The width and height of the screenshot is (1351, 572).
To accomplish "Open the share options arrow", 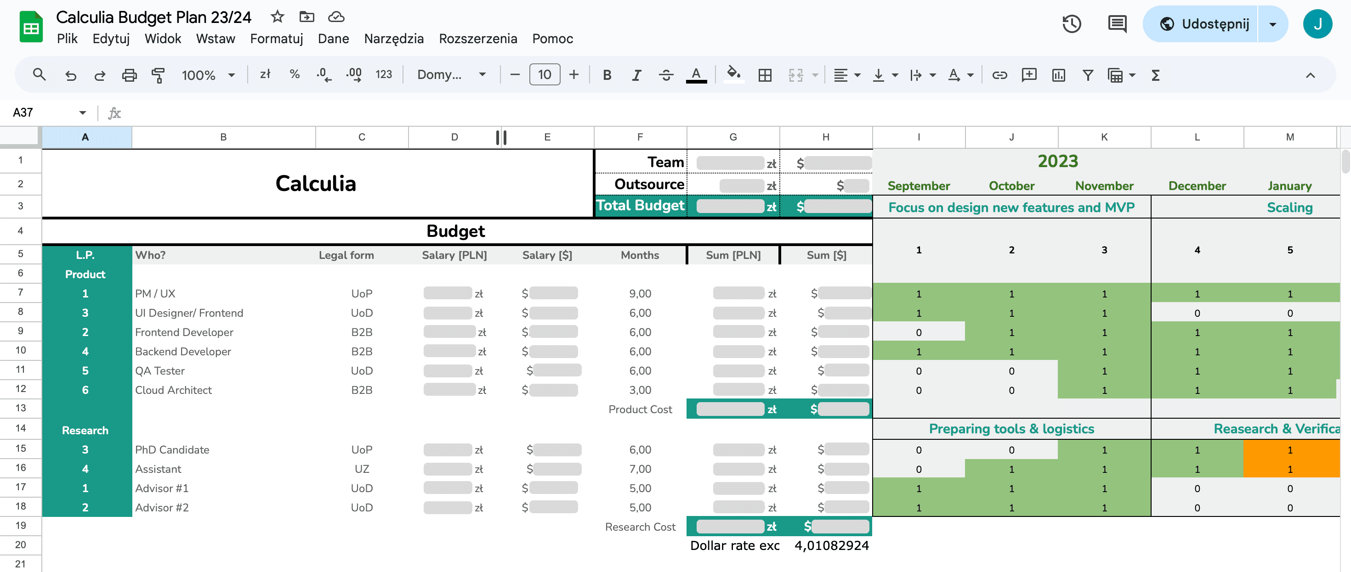I will pos(1272,24).
